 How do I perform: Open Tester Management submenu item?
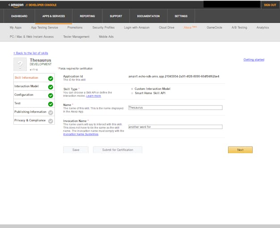[76, 37]
